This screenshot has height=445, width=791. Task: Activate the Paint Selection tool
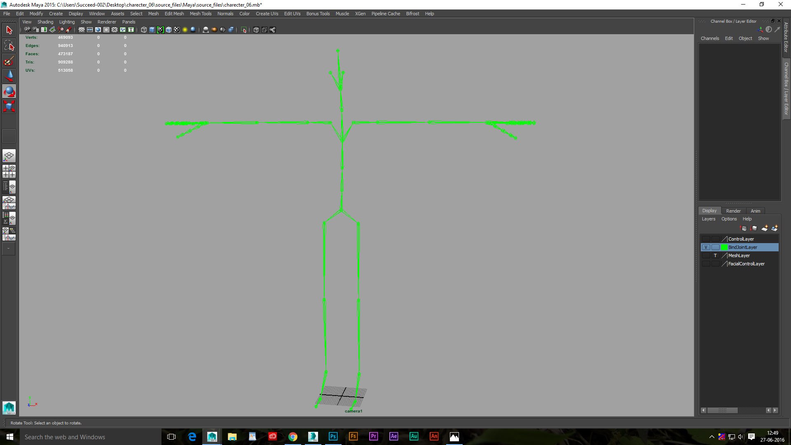click(x=9, y=61)
